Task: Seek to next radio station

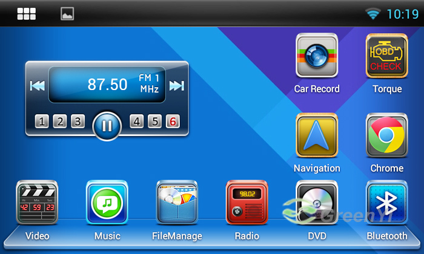Action: pyautogui.click(x=176, y=86)
